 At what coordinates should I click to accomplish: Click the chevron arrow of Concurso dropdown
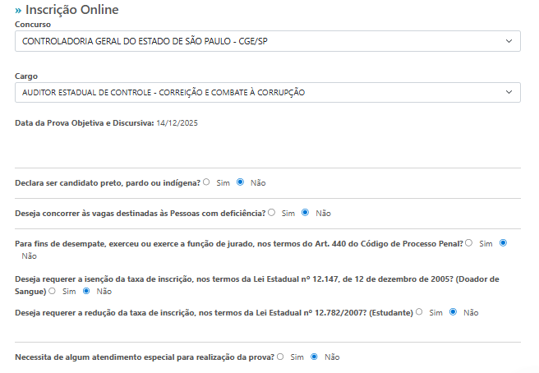pyautogui.click(x=509, y=41)
